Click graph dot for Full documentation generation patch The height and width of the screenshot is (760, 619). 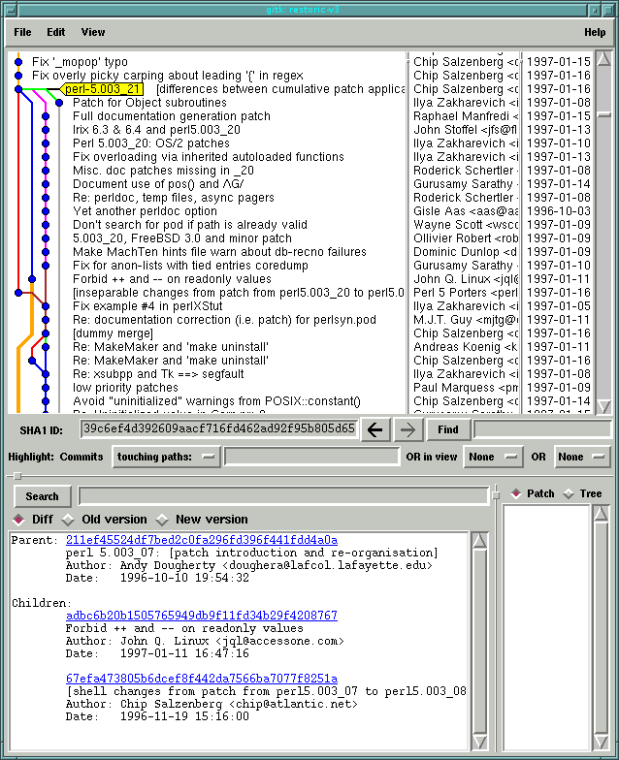pos(46,116)
